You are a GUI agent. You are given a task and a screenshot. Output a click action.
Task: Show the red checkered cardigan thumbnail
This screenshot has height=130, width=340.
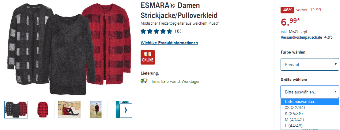[43, 110]
